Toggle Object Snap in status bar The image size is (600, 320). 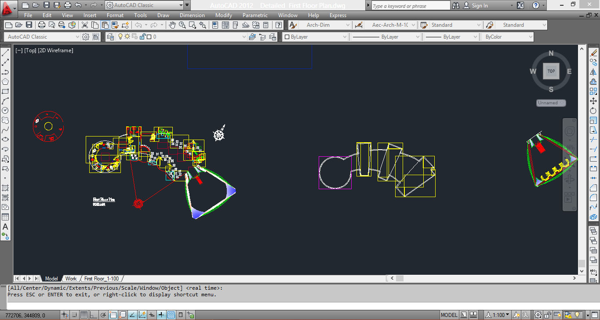[x=113, y=315]
